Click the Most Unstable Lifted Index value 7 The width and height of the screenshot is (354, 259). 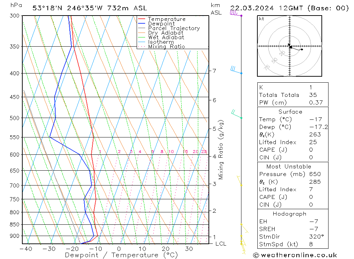pyautogui.click(x=311, y=189)
